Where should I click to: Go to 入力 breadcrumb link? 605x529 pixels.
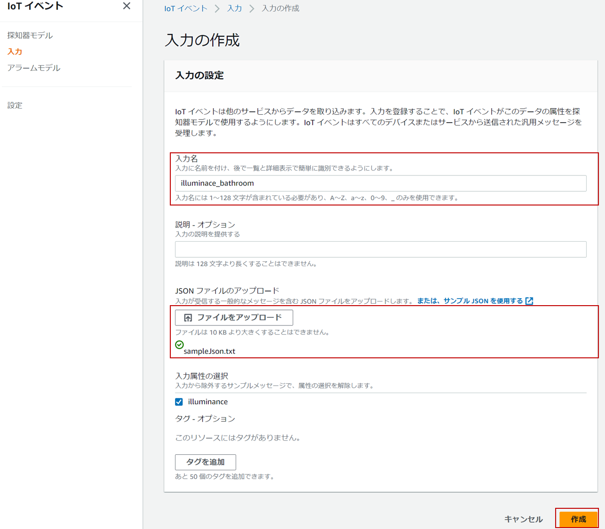(x=234, y=8)
